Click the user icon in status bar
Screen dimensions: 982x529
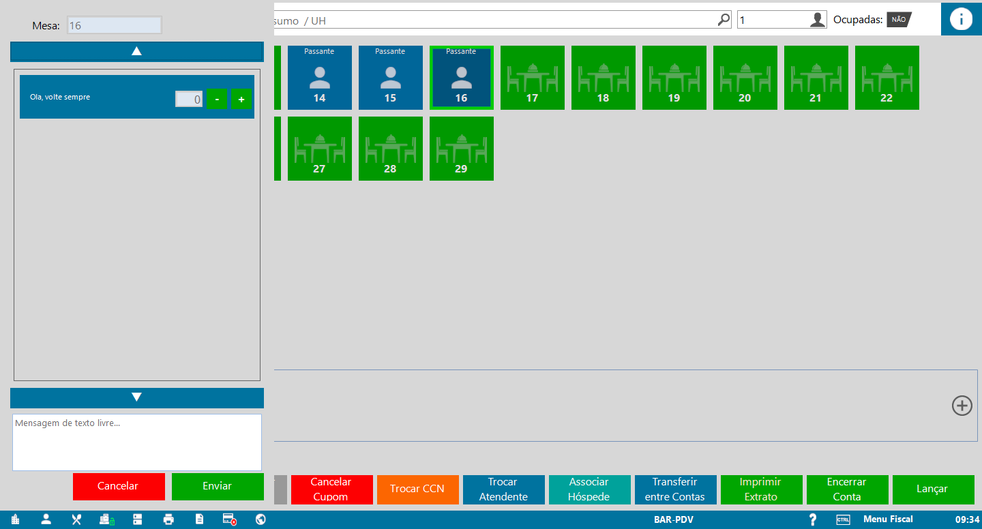click(x=46, y=519)
